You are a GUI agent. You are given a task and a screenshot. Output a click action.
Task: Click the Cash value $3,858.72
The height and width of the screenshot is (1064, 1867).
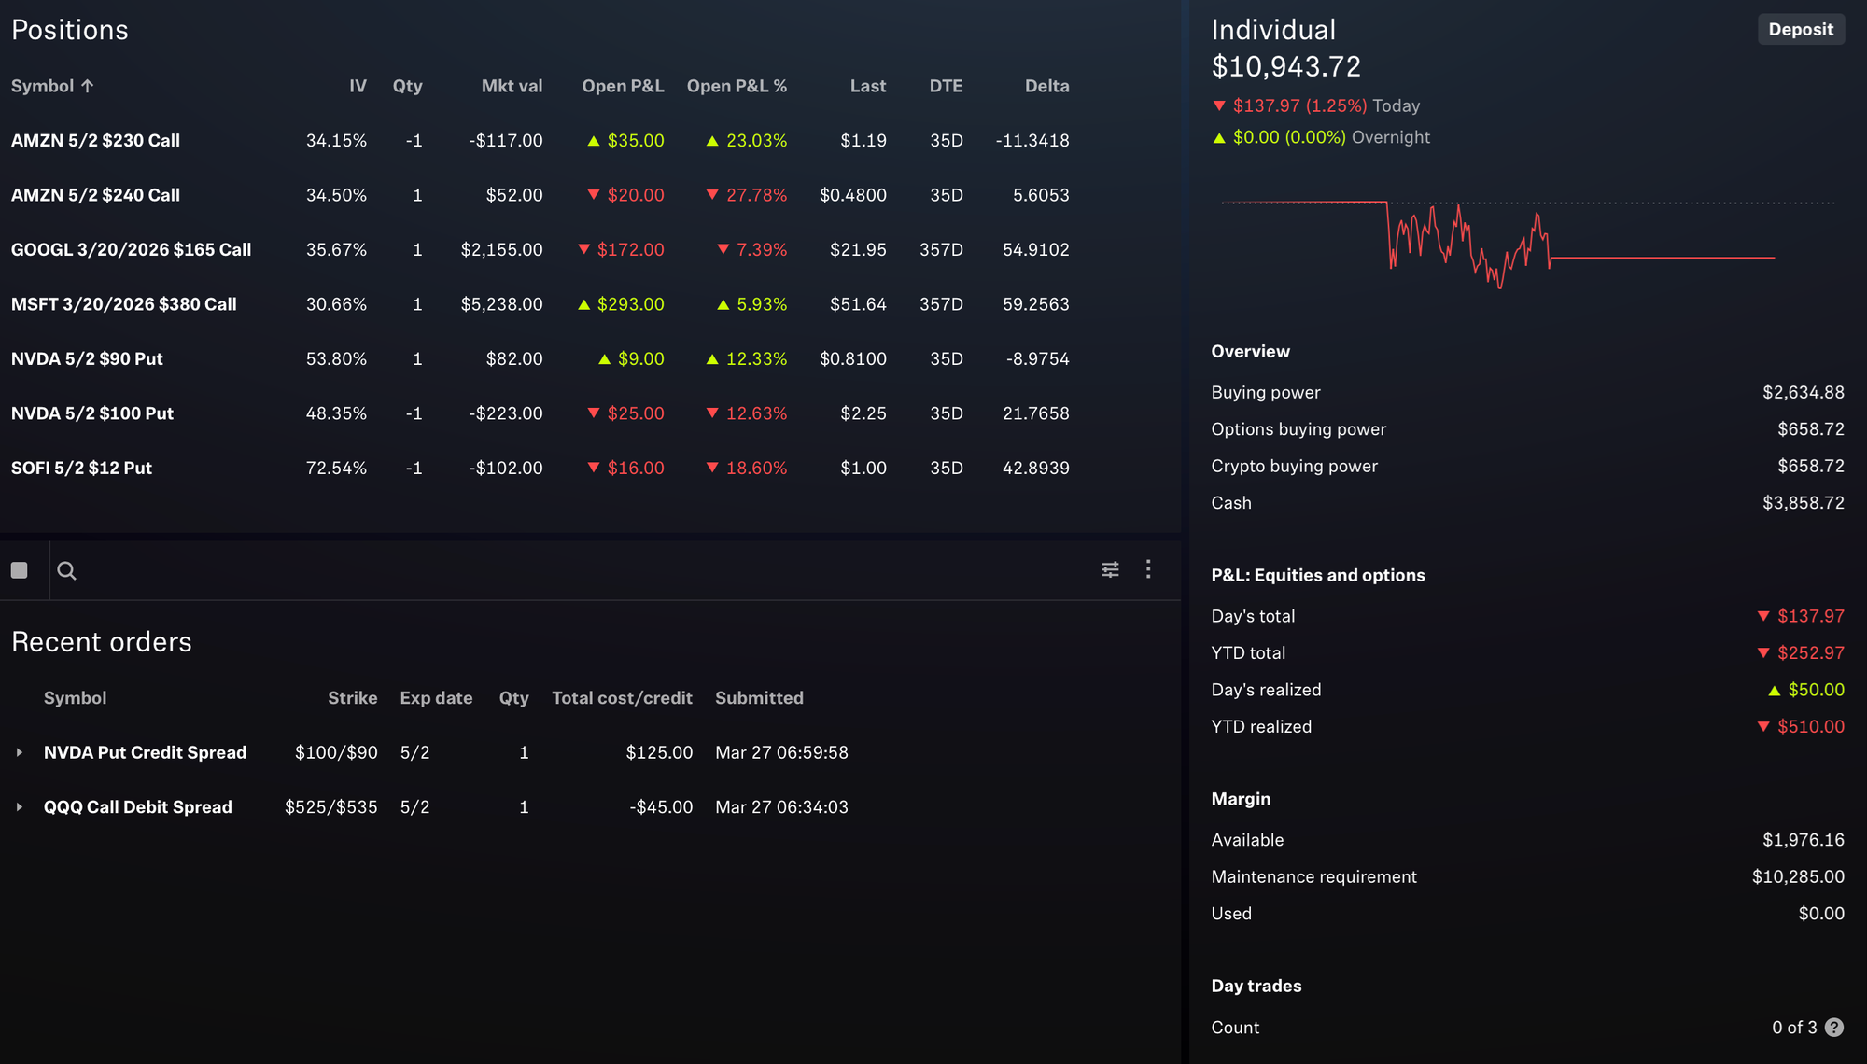pyautogui.click(x=1803, y=503)
